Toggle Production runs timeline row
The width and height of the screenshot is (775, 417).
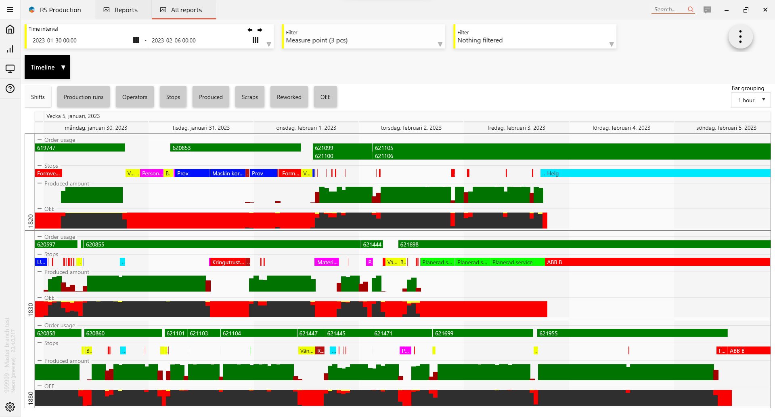pos(84,97)
